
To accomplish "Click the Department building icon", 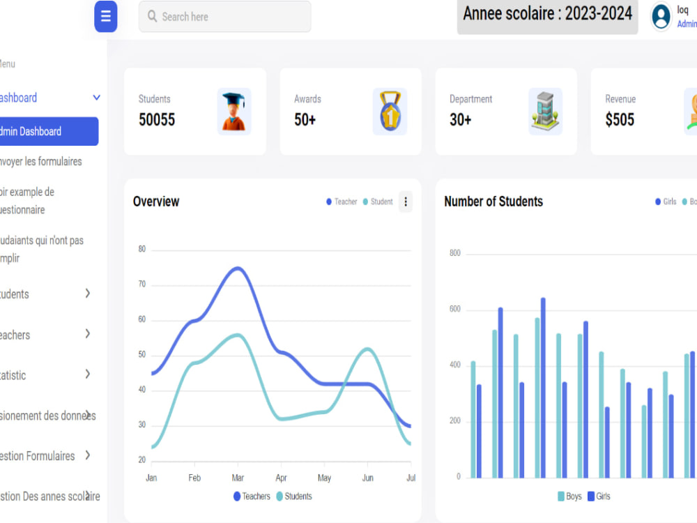I will click(x=546, y=111).
